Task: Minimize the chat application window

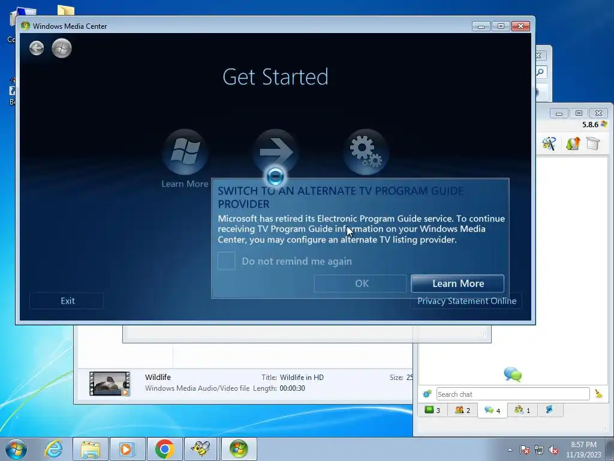Action: click(x=559, y=113)
